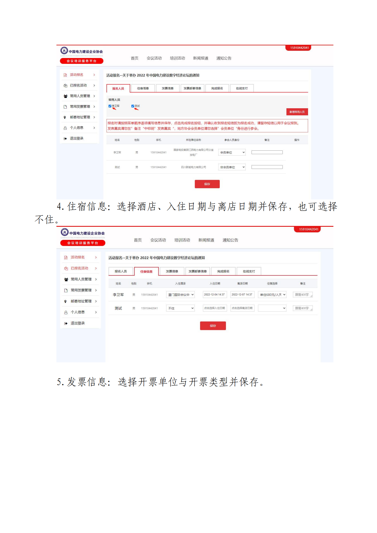Toggle the 测试 frequent attendee checkbox
The height and width of the screenshot is (533, 377).
point(133,106)
